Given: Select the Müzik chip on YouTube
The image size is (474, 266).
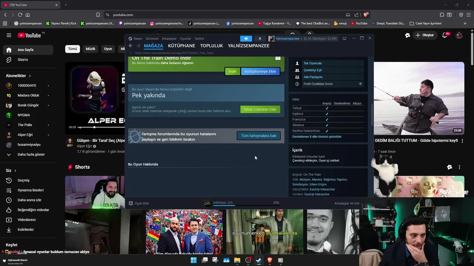Looking at the screenshot, I should tap(90, 49).
